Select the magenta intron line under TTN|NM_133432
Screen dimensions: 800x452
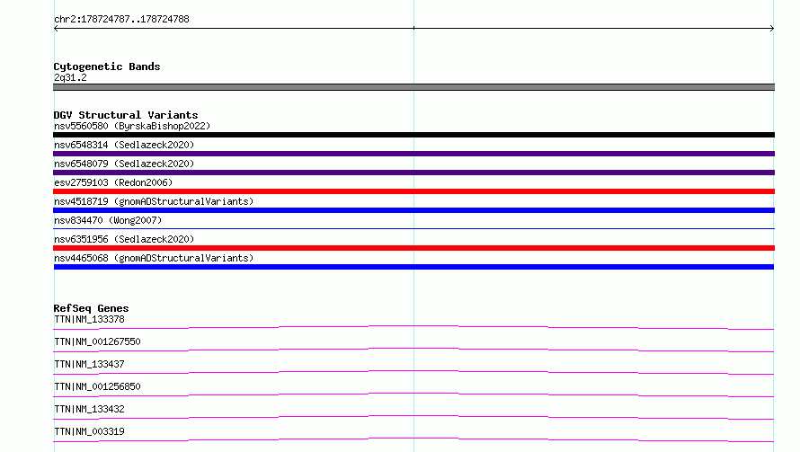413,415
